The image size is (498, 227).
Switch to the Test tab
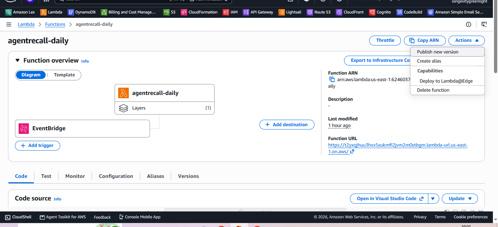pos(46,176)
